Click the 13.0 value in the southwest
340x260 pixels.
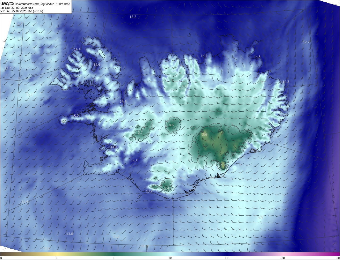(x=70, y=234)
